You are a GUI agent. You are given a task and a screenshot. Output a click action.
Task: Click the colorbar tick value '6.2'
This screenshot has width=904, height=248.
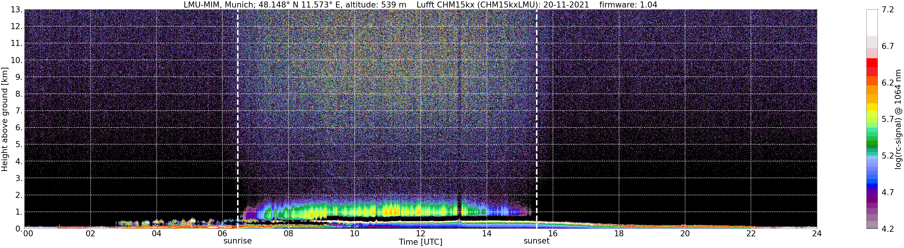[888, 83]
